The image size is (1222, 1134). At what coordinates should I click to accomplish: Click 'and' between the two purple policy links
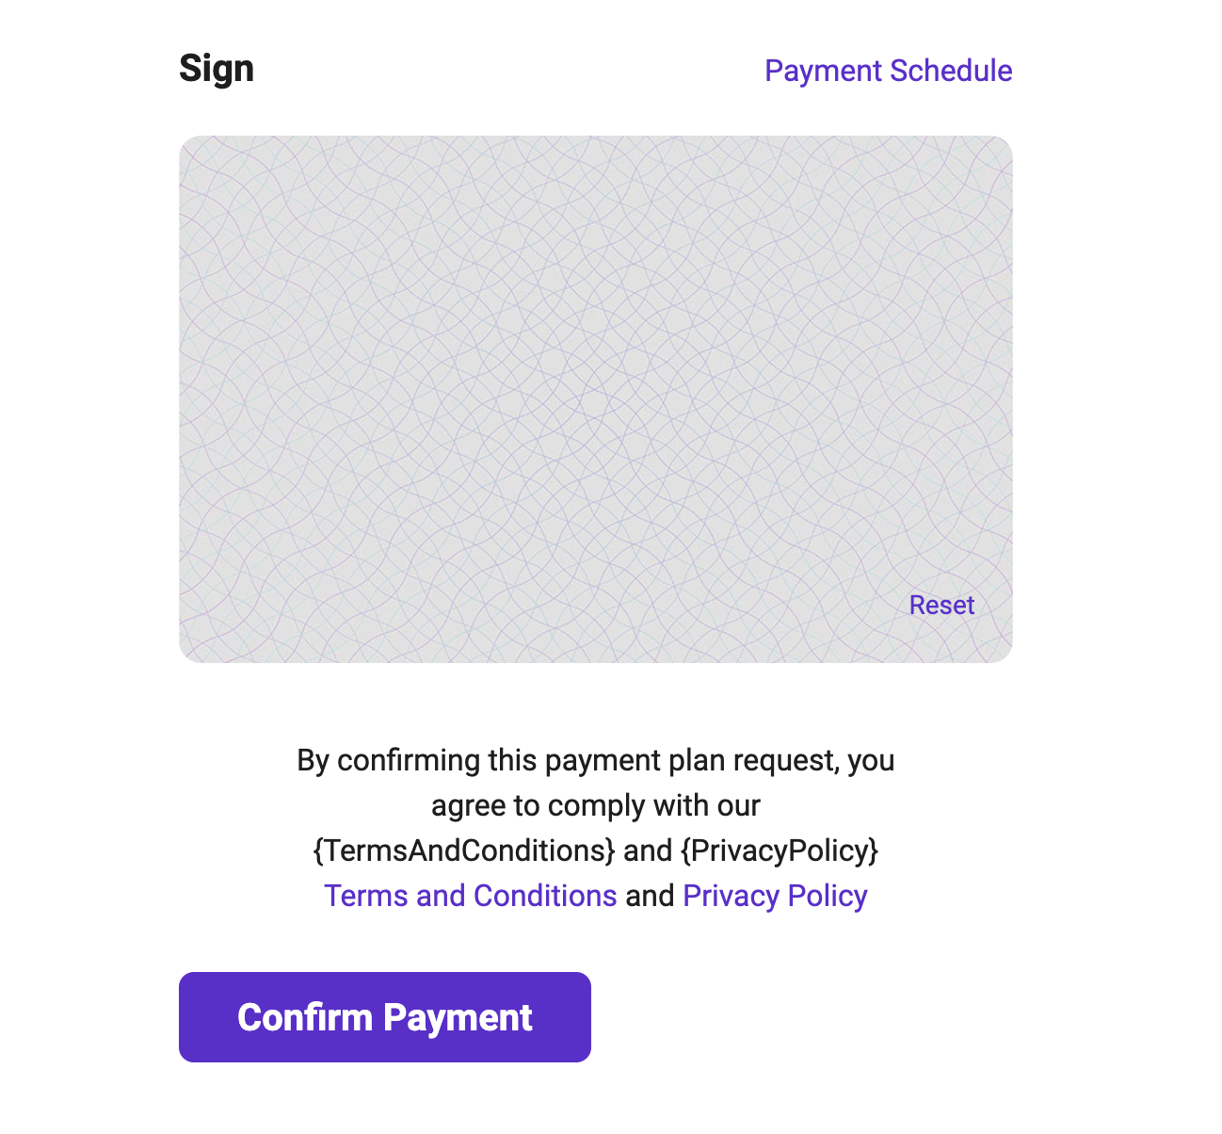[x=650, y=896]
